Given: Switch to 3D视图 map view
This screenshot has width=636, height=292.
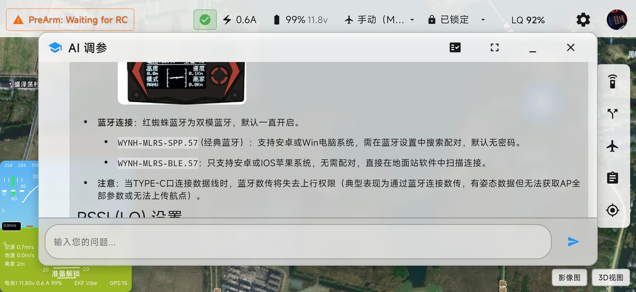Looking at the screenshot, I should [x=611, y=277].
